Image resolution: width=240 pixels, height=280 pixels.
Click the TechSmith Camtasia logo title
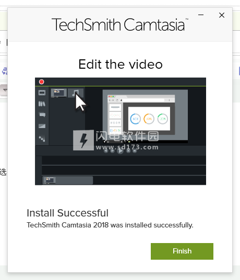click(x=119, y=24)
